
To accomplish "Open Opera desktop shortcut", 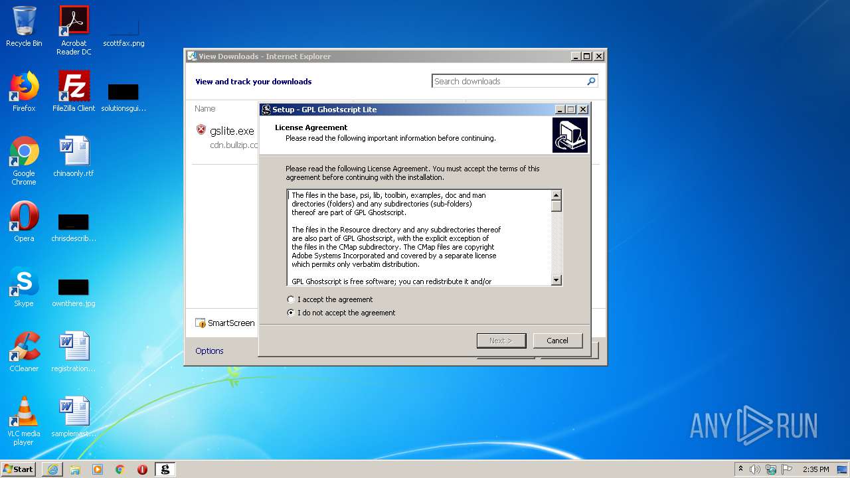I will (x=24, y=222).
